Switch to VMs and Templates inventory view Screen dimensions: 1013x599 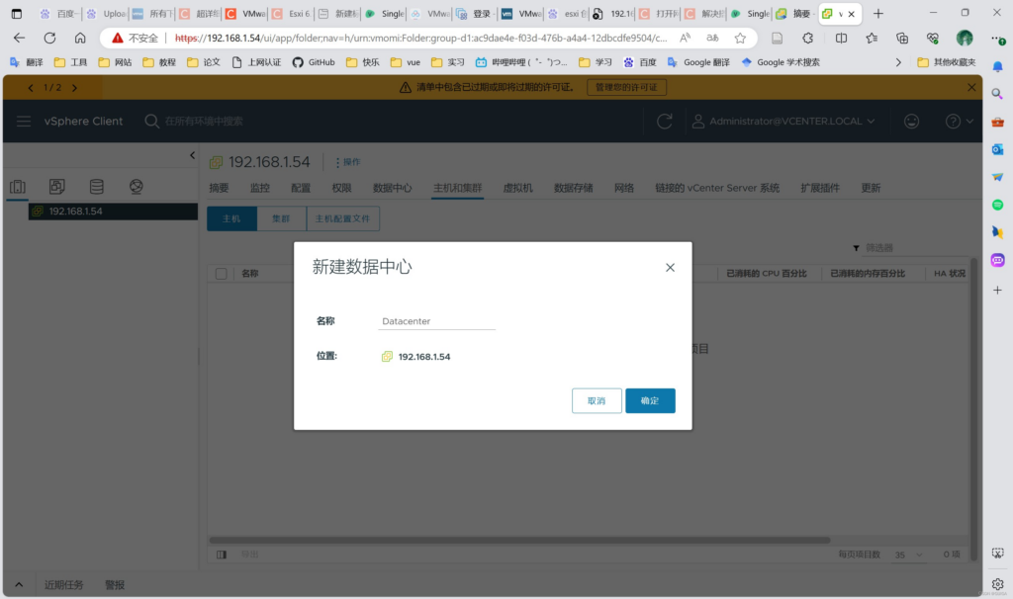pos(57,187)
